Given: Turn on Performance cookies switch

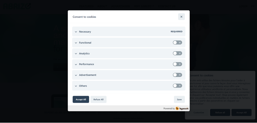Looking at the screenshot, I should [177, 64].
